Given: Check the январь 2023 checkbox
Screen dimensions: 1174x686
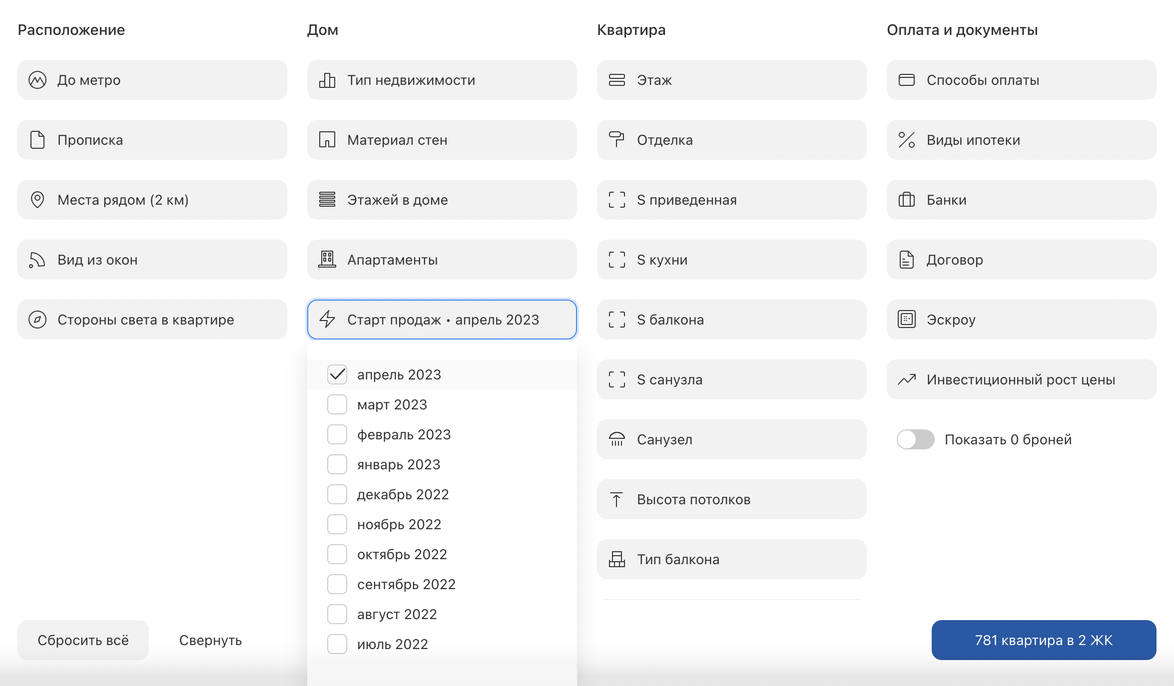Looking at the screenshot, I should [x=337, y=464].
